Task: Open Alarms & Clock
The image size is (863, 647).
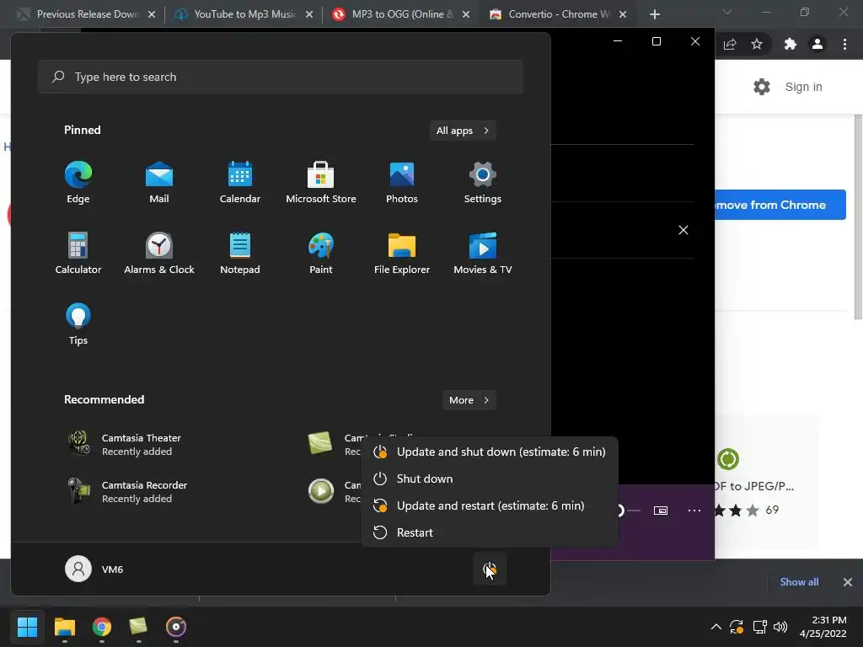Action: click(159, 253)
